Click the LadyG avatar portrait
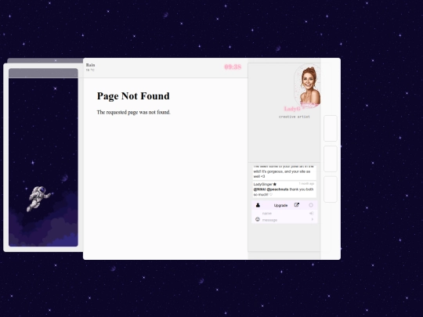This screenshot has width=423, height=317. [308, 86]
